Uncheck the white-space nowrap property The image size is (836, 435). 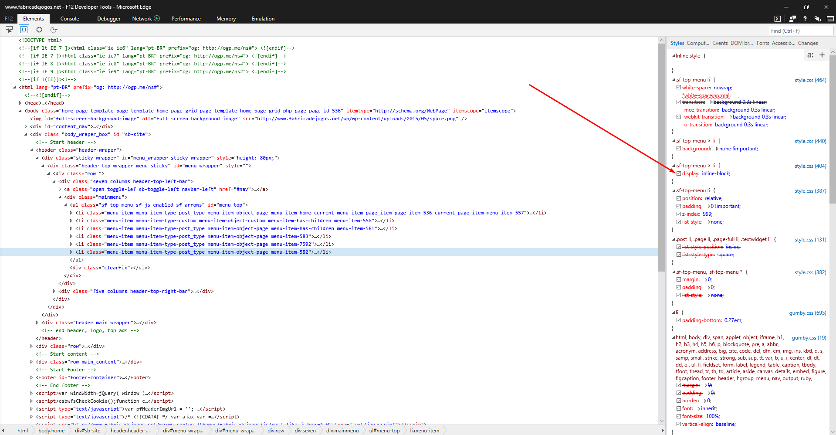point(679,88)
